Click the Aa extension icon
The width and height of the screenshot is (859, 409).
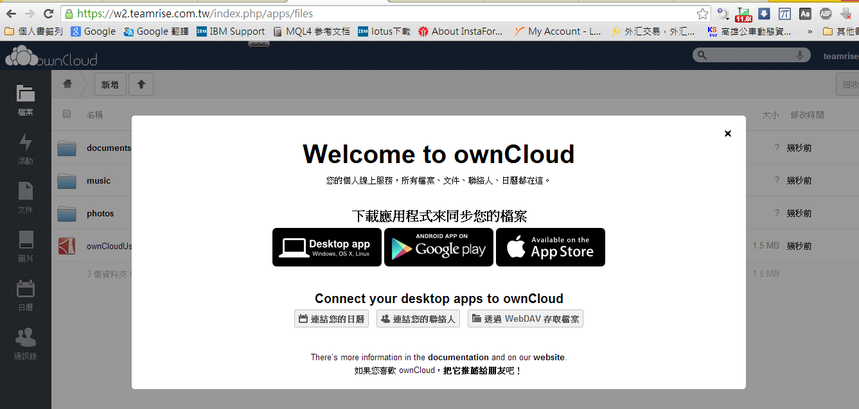805,13
